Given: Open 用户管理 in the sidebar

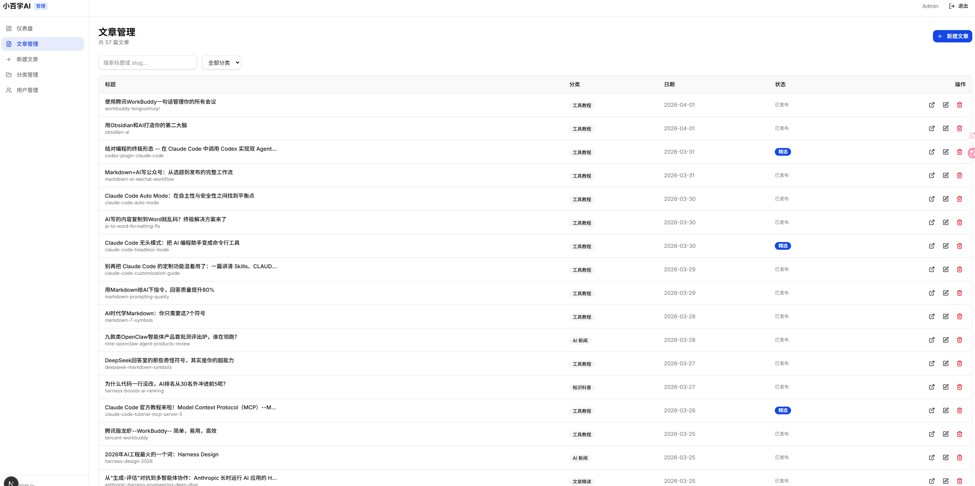Looking at the screenshot, I should tap(27, 90).
